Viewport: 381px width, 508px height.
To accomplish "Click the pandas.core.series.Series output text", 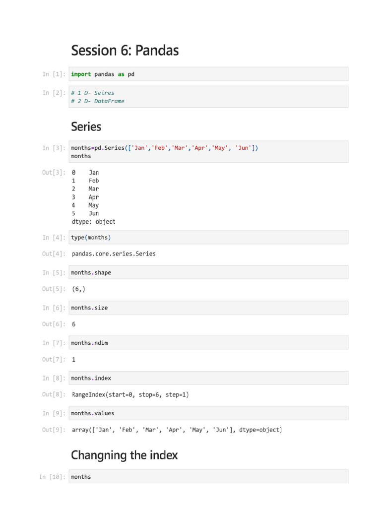I will (114, 254).
